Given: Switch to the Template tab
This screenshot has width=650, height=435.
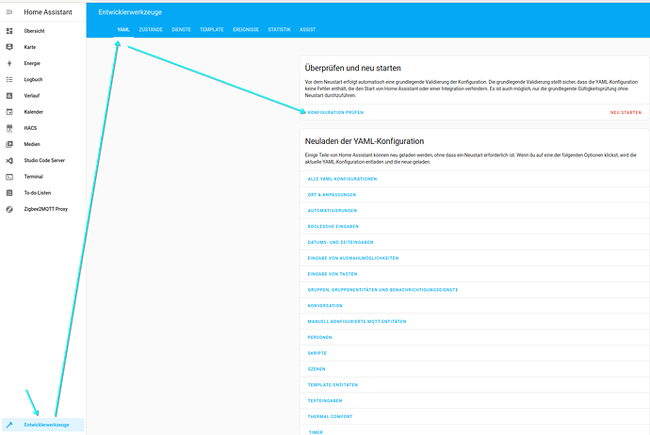Looking at the screenshot, I should tap(212, 29).
